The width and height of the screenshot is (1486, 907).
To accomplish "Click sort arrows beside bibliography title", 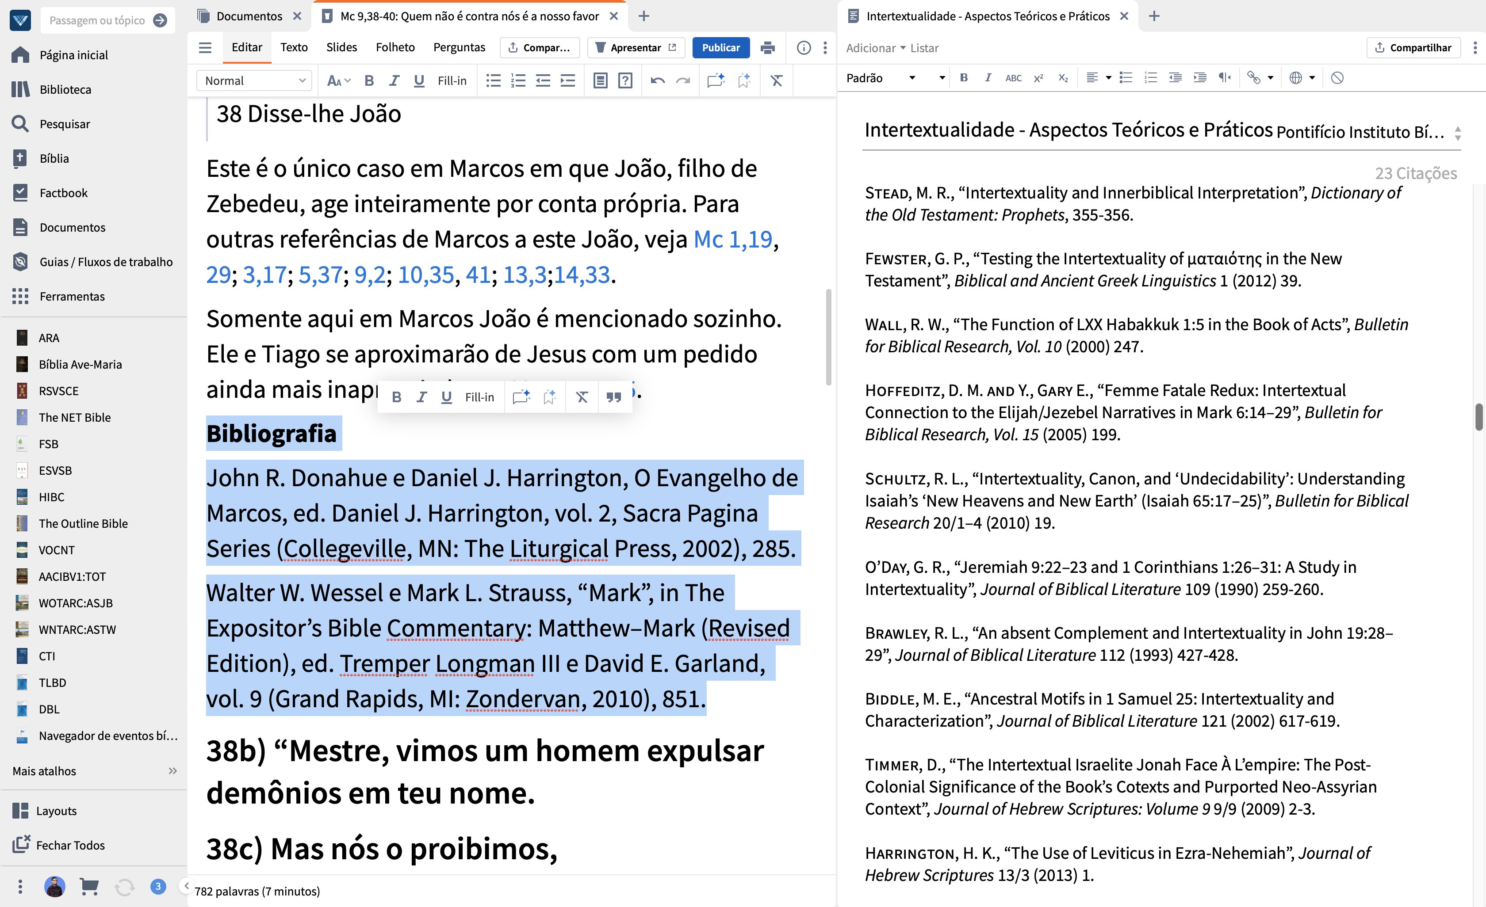I will tap(1458, 133).
